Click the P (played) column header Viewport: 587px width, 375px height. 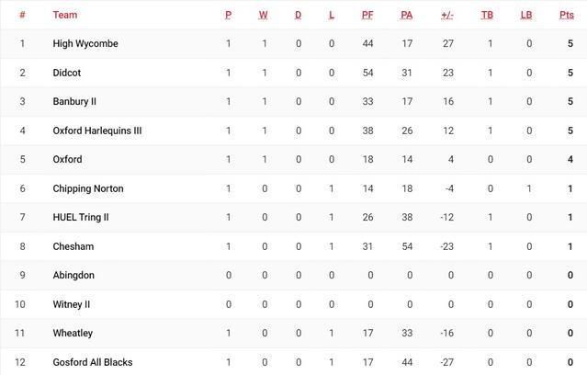click(x=229, y=15)
